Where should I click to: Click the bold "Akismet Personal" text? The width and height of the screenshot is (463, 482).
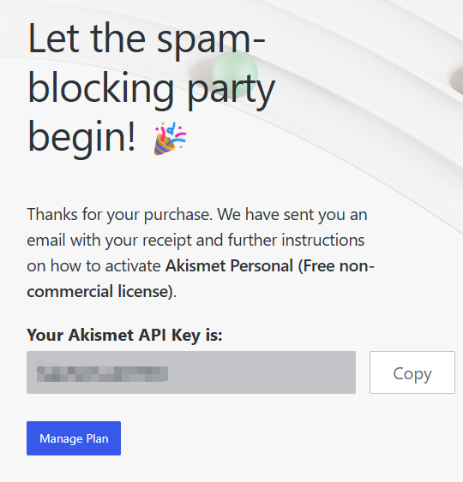229,266
